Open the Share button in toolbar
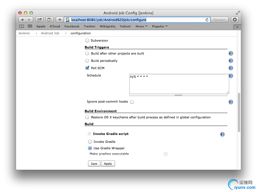The height and width of the screenshot is (192, 257). 39,20
